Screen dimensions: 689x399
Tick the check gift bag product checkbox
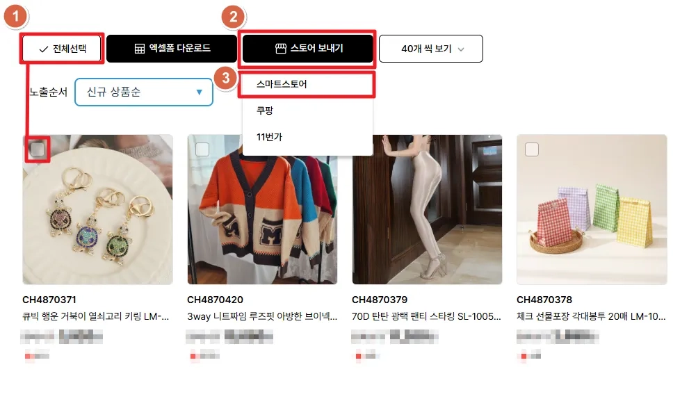pos(532,149)
